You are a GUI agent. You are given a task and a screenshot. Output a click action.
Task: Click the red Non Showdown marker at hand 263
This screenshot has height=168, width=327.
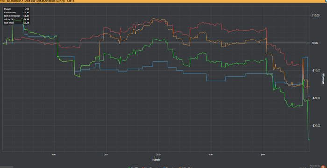pos(139,24)
